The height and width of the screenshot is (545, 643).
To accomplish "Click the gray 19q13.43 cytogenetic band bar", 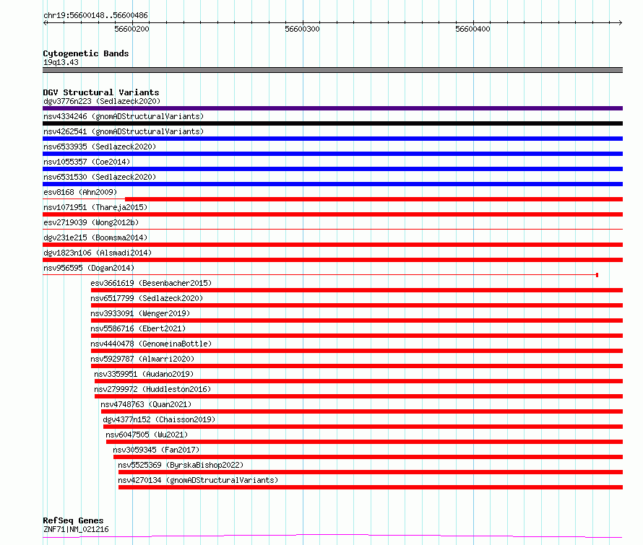I will tap(332, 70).
